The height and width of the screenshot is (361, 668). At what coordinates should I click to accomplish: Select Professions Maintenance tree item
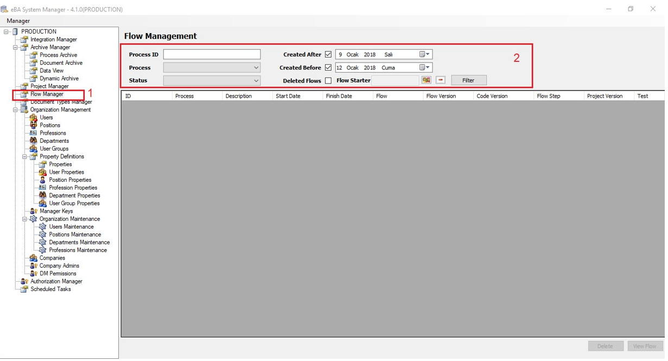pos(78,250)
